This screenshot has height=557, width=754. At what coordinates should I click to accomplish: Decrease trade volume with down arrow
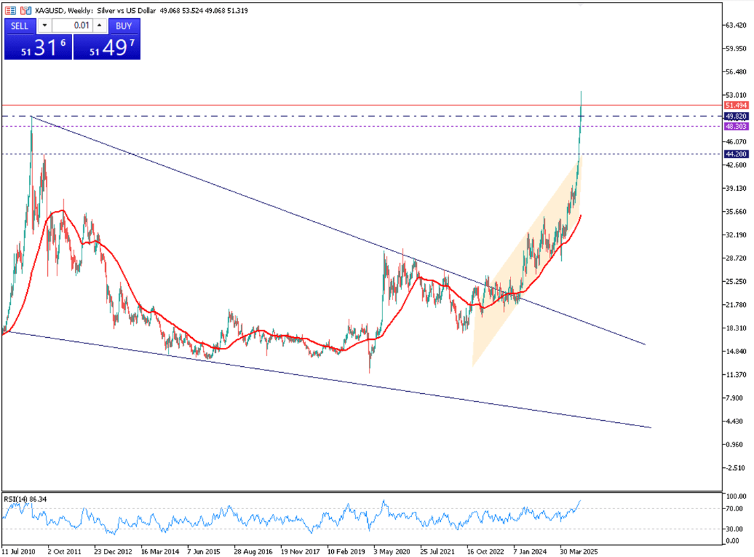[x=45, y=26]
